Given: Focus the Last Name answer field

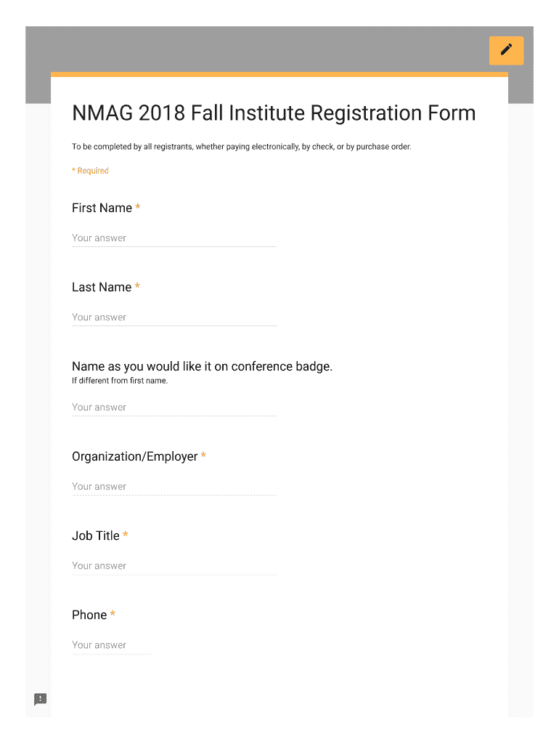Looking at the screenshot, I should tap(174, 318).
